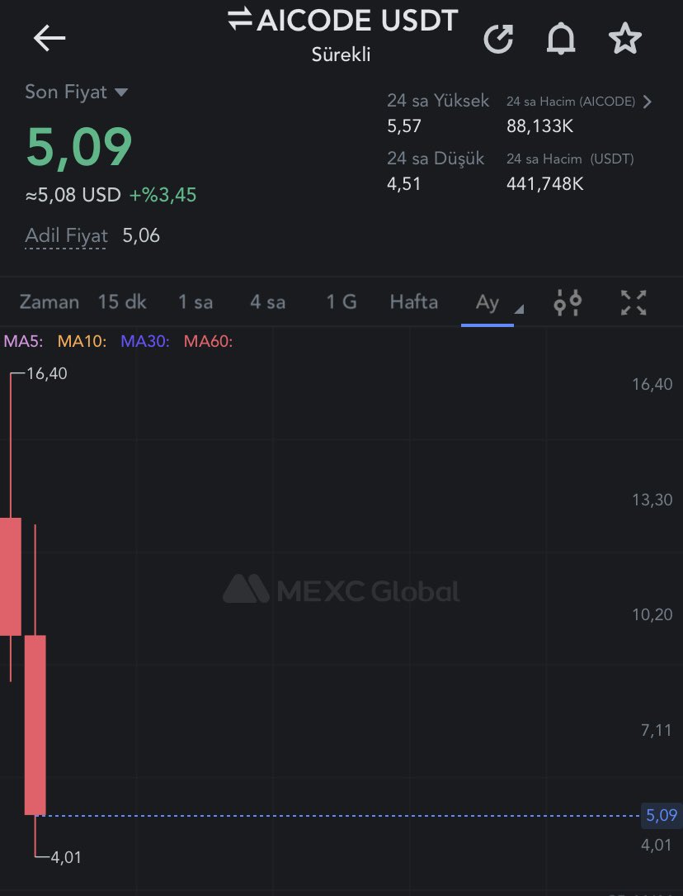Add AICODE USDT to favorites star
The width and height of the screenshot is (683, 896).
pyautogui.click(x=624, y=38)
